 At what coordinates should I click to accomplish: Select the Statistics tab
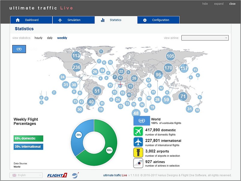pos(116,20)
